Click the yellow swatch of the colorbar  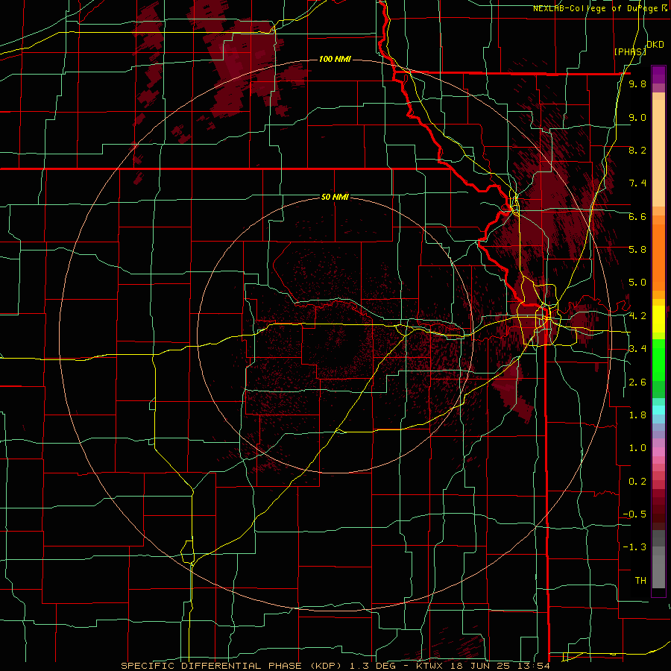(658, 319)
